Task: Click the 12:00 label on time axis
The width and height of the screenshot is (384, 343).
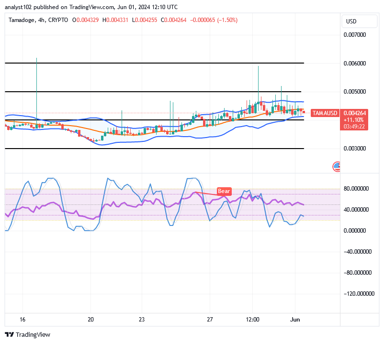Action: click(252, 320)
